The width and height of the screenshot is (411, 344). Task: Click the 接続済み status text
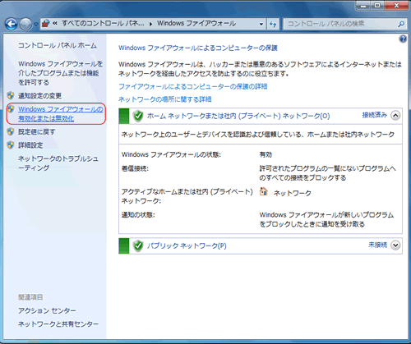pyautogui.click(x=375, y=115)
